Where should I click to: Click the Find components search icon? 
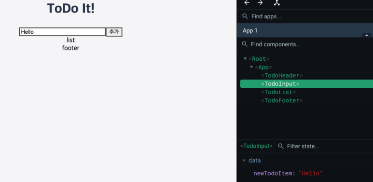tap(244, 44)
